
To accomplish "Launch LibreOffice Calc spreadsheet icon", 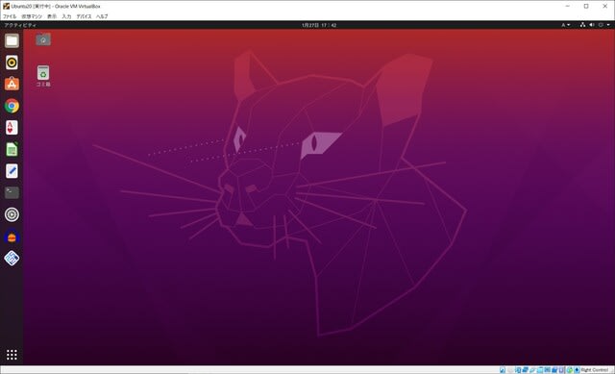I will point(12,149).
